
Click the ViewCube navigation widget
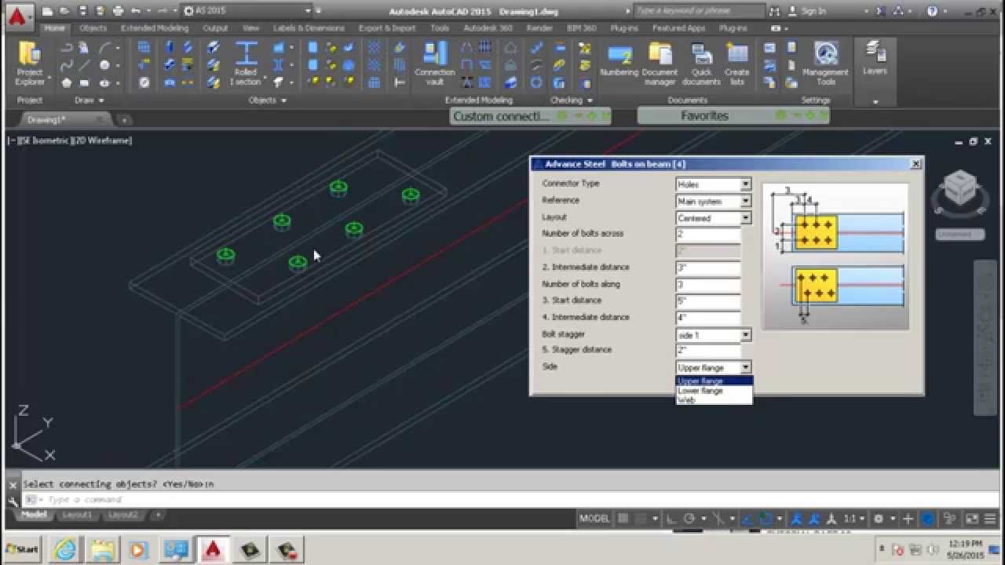click(959, 190)
